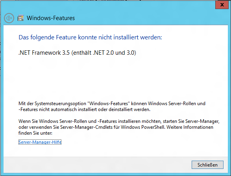Close the dialog with the red X

(222, 5)
